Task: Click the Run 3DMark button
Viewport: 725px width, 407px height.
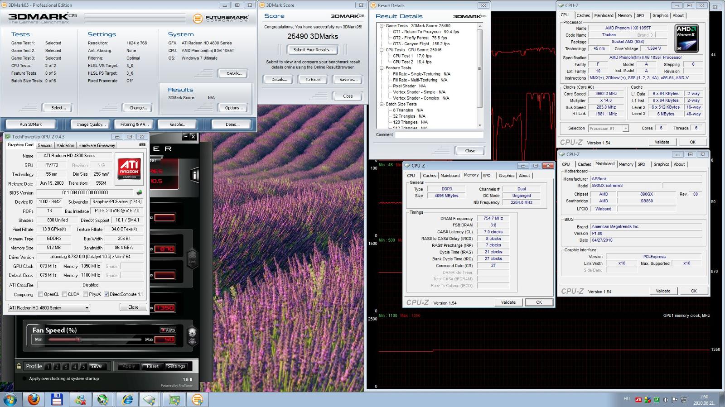Action: tap(31, 124)
